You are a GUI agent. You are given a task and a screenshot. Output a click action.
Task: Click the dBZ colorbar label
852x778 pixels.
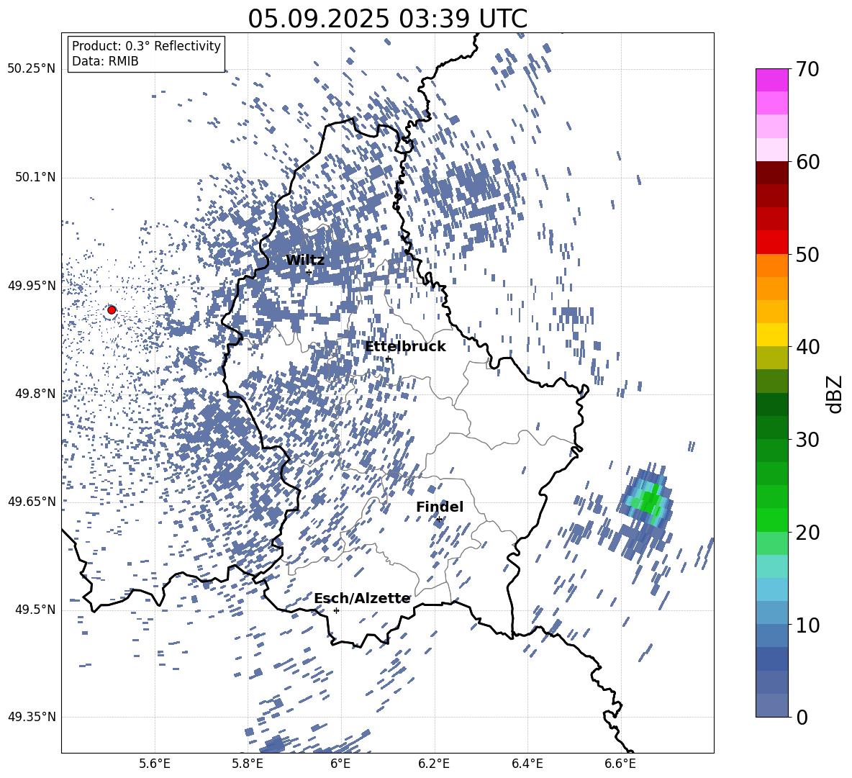coord(834,394)
